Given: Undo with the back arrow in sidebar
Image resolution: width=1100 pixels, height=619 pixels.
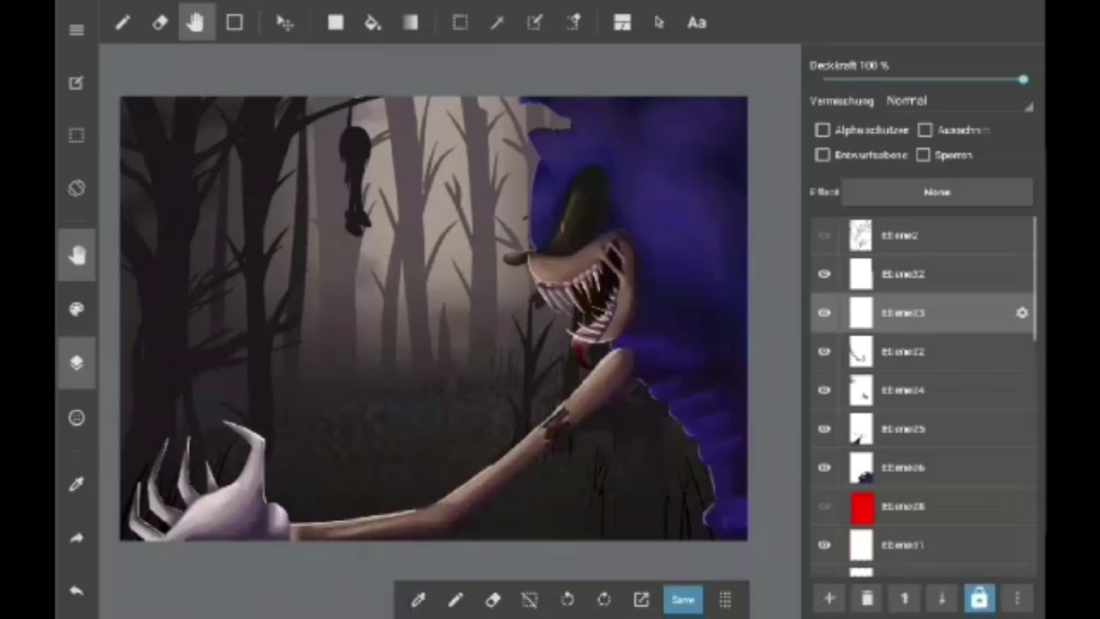Looking at the screenshot, I should pos(76,591).
